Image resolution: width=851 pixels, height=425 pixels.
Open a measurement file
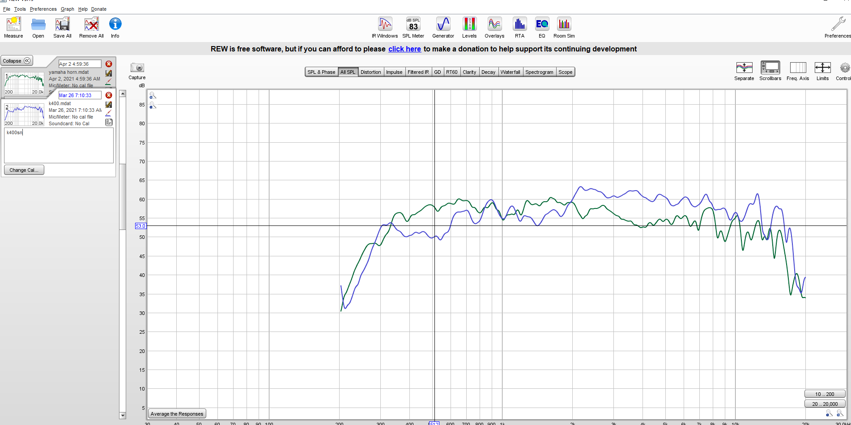coord(38,27)
